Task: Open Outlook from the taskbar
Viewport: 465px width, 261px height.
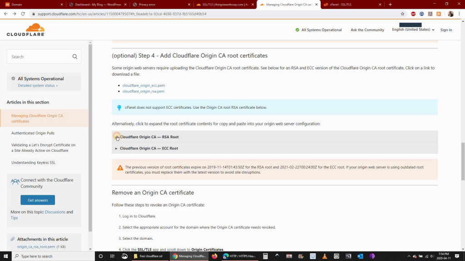Action: point(360,256)
